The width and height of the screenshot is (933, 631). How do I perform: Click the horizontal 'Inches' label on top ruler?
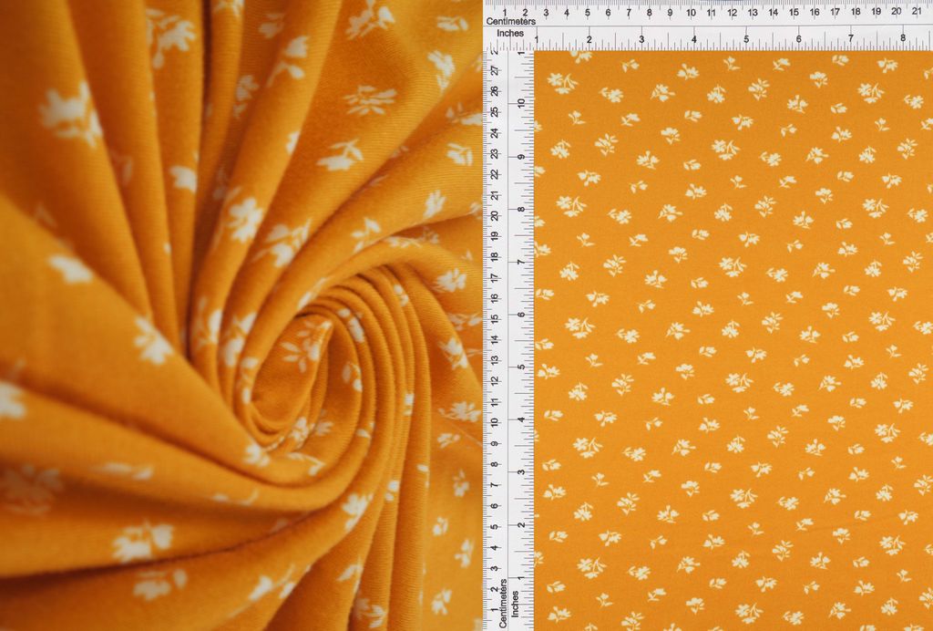pyautogui.click(x=510, y=34)
